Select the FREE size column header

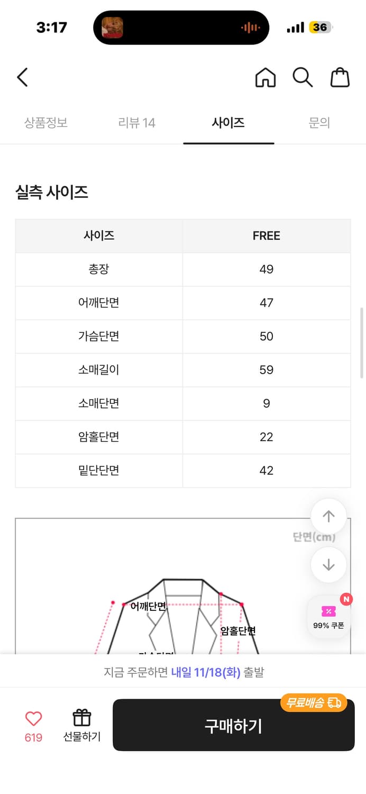click(x=266, y=236)
